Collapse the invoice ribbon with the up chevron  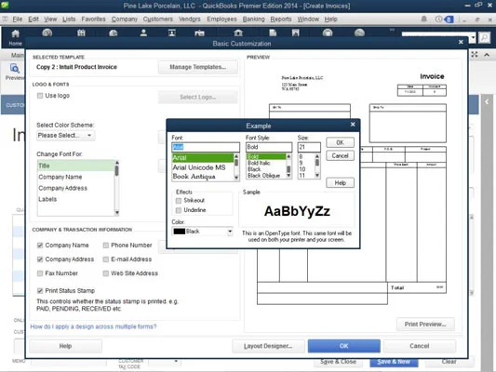pos(487,55)
